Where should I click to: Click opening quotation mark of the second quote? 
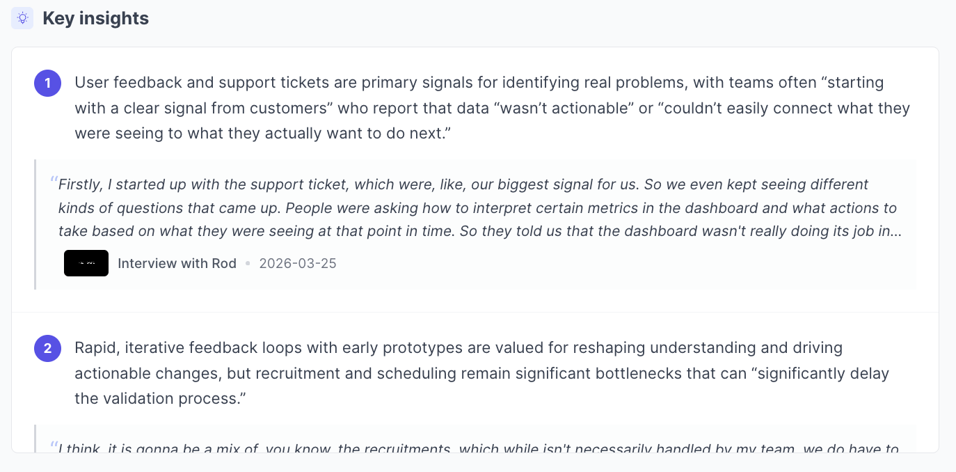click(x=54, y=446)
